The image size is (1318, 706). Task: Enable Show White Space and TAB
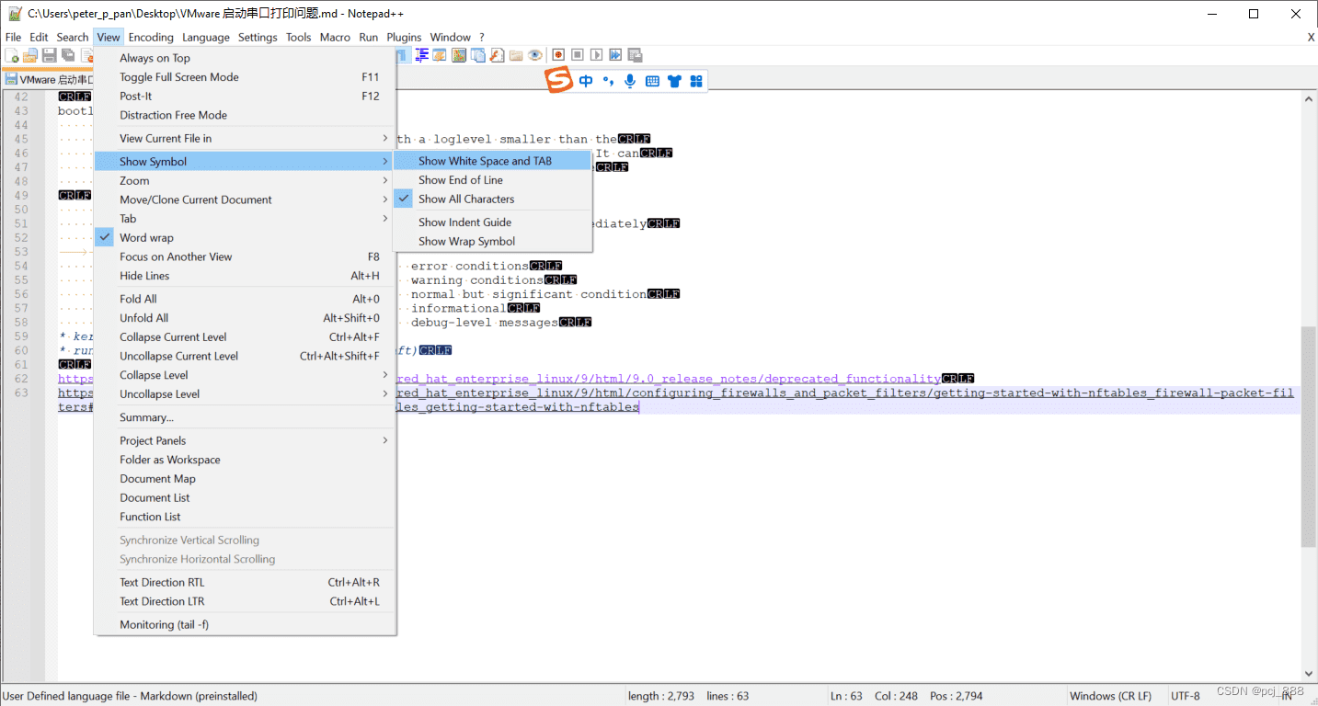pos(485,161)
